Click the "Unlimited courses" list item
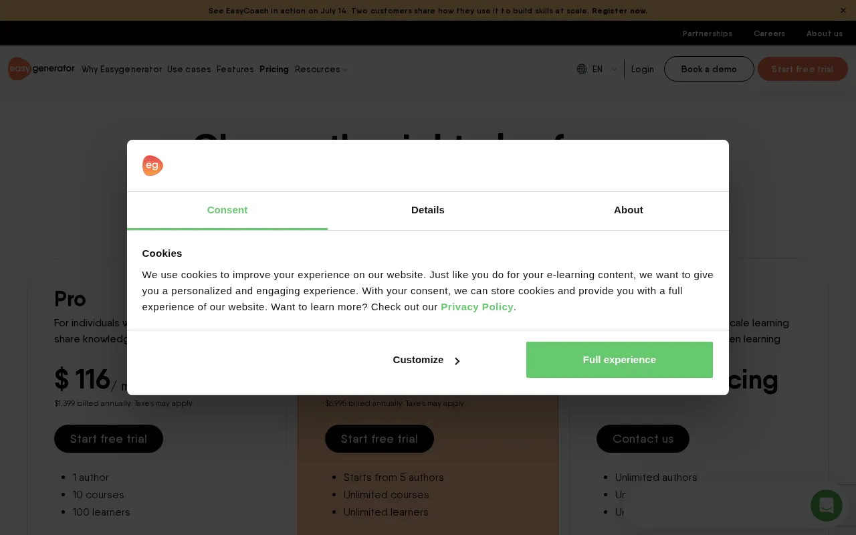The width and height of the screenshot is (856, 535). coord(387,495)
